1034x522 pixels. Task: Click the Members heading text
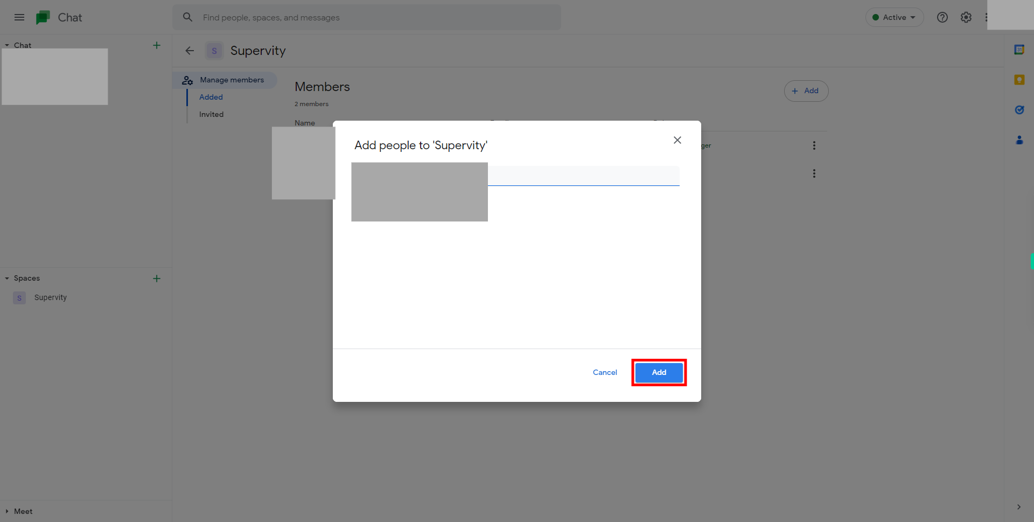(322, 87)
